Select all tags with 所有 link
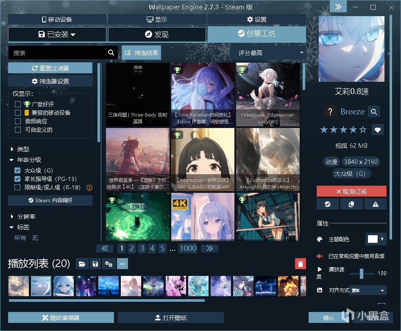Screen dimensions: 401x331 20,238
